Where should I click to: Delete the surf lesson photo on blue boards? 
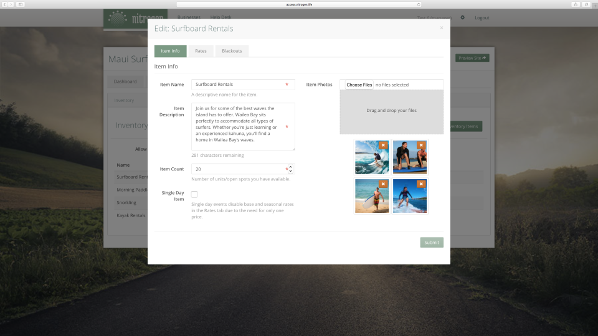[x=422, y=145]
